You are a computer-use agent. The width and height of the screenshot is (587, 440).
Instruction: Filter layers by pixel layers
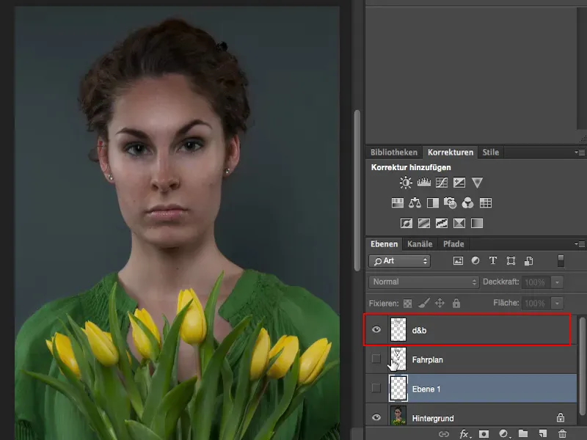click(x=458, y=261)
